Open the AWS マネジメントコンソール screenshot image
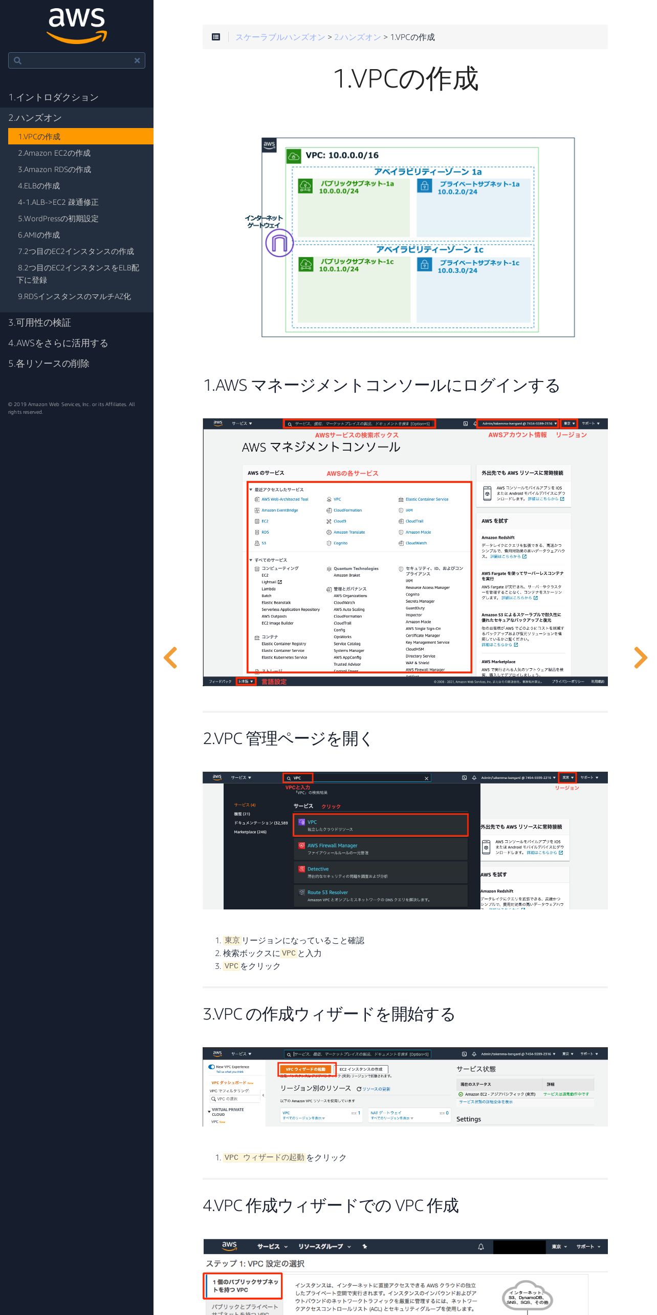The height and width of the screenshot is (1315, 657). coord(405,552)
